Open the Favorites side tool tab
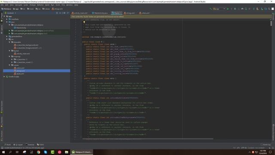 (2, 122)
